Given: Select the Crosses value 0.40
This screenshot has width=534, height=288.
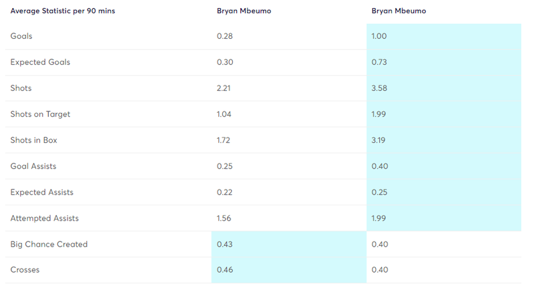Looking at the screenshot, I should pyautogui.click(x=380, y=270).
